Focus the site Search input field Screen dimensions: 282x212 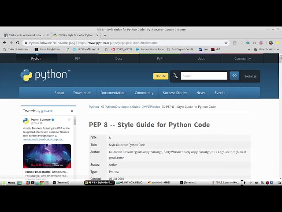(x=204, y=76)
